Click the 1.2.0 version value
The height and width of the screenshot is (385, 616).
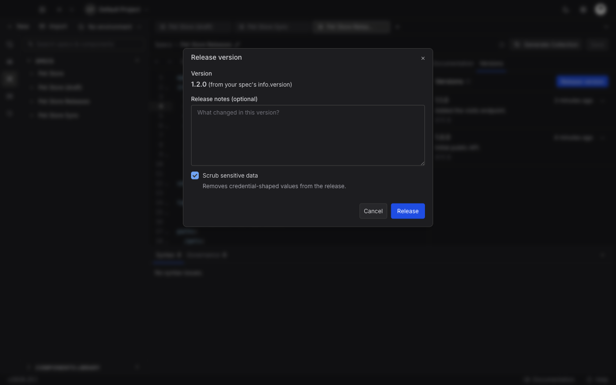[199, 84]
